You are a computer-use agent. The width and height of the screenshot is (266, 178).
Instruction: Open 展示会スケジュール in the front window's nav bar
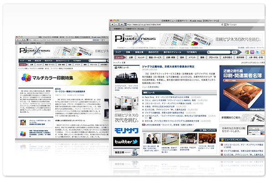[172, 52]
